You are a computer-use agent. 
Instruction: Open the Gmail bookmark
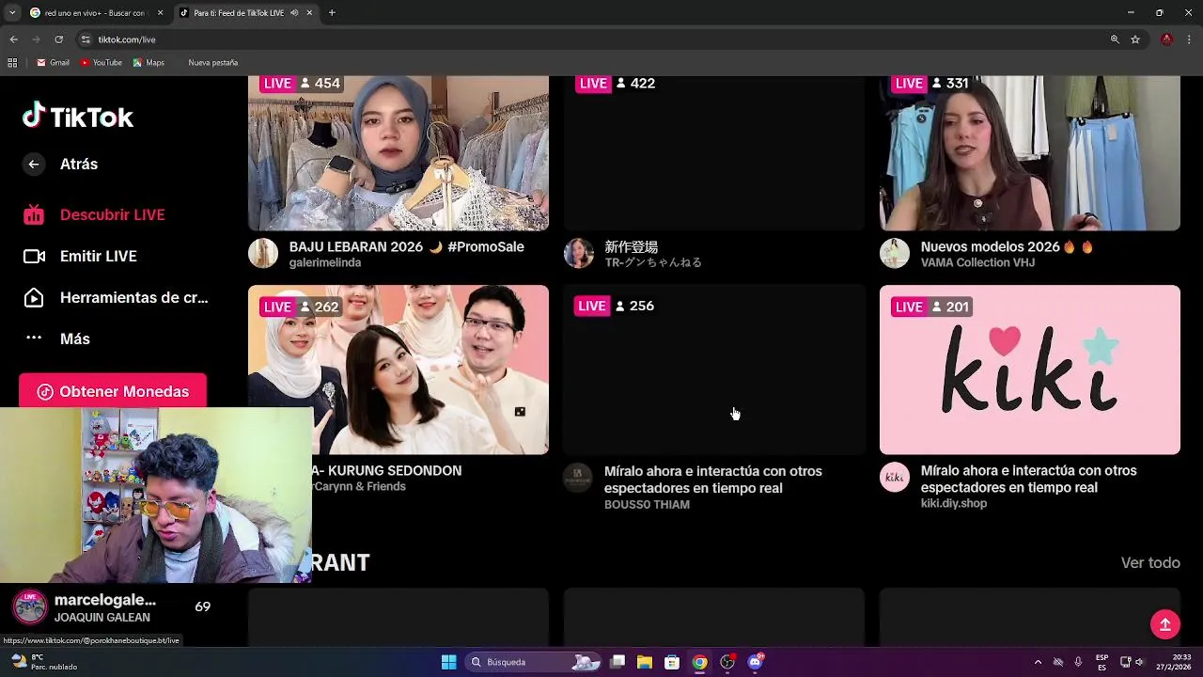[53, 63]
